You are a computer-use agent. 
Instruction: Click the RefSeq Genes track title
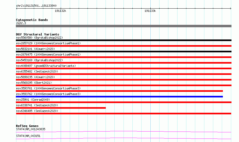click(27, 126)
